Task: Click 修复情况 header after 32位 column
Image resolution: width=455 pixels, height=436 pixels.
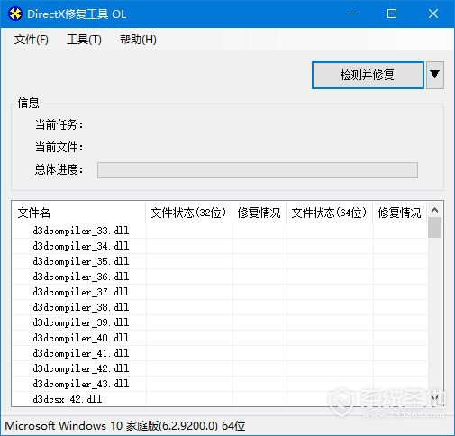Action: [259, 213]
